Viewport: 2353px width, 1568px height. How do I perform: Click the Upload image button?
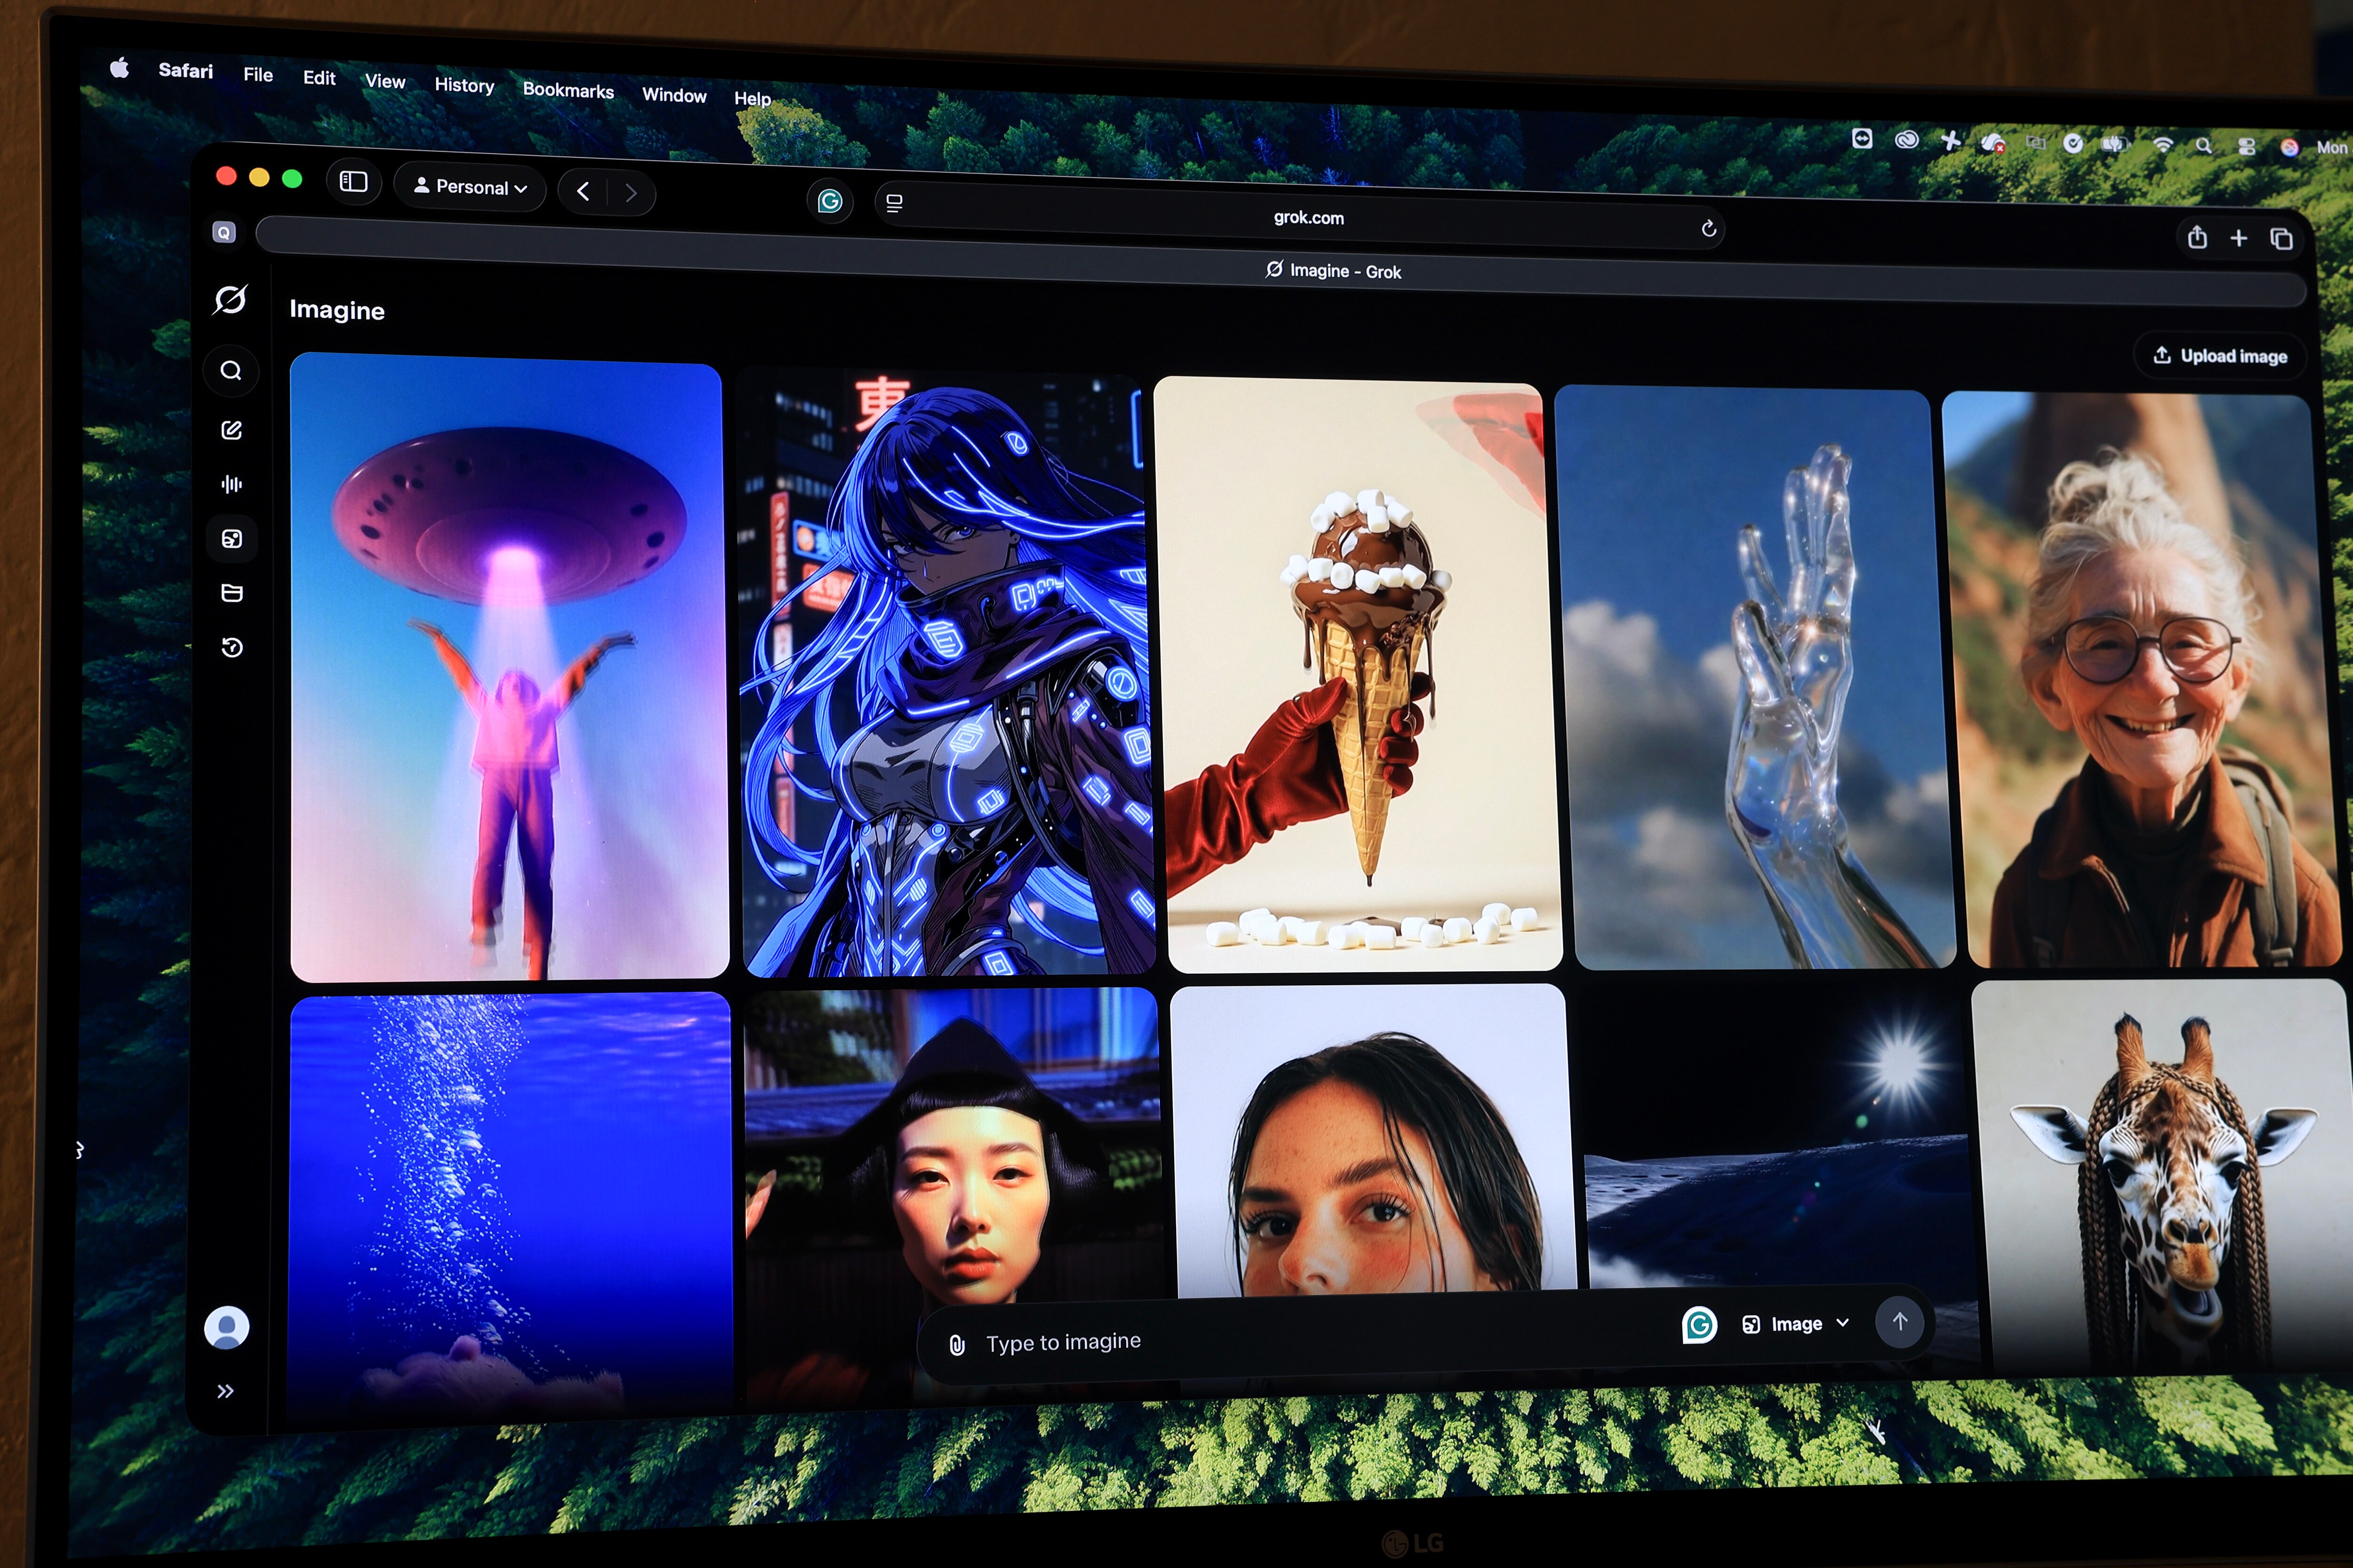pyautogui.click(x=2219, y=356)
